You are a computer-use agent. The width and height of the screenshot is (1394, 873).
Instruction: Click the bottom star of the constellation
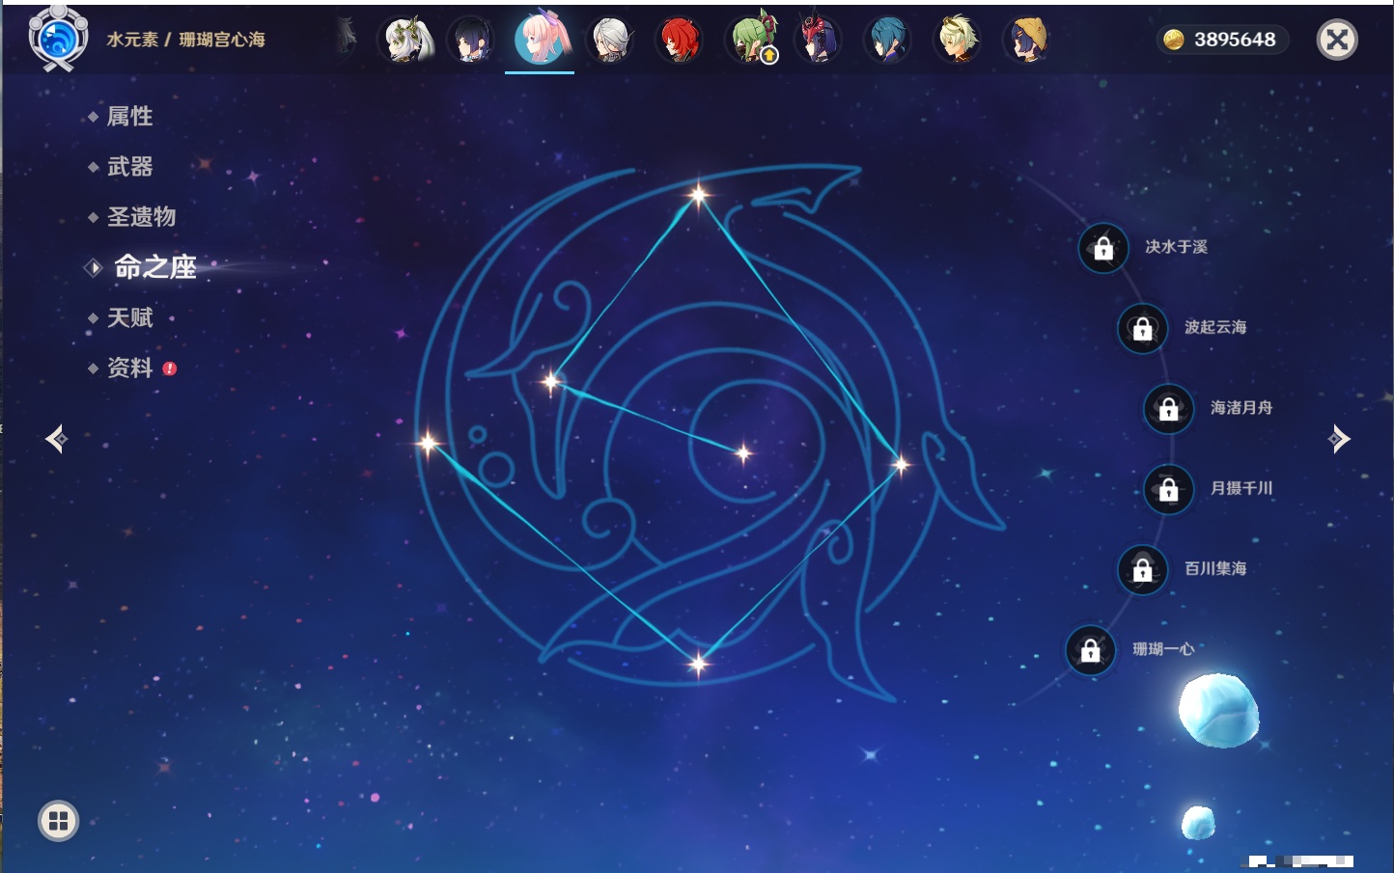coord(698,663)
